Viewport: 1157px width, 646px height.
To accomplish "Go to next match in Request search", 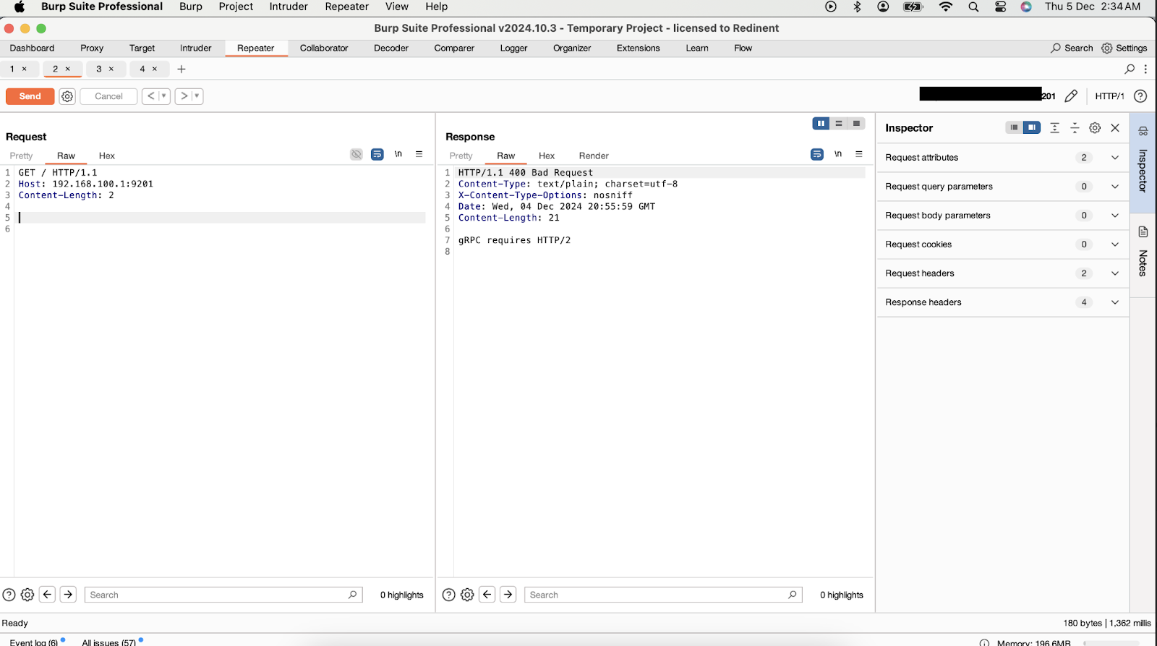I will pyautogui.click(x=68, y=595).
